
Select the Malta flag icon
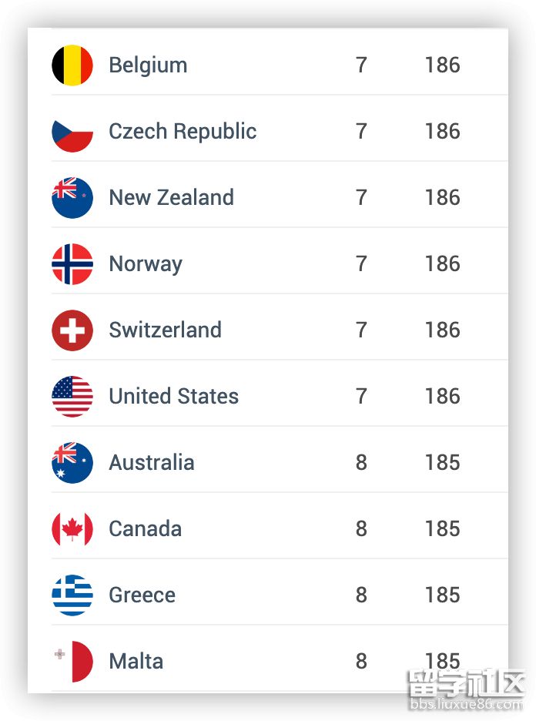pyautogui.click(x=72, y=662)
